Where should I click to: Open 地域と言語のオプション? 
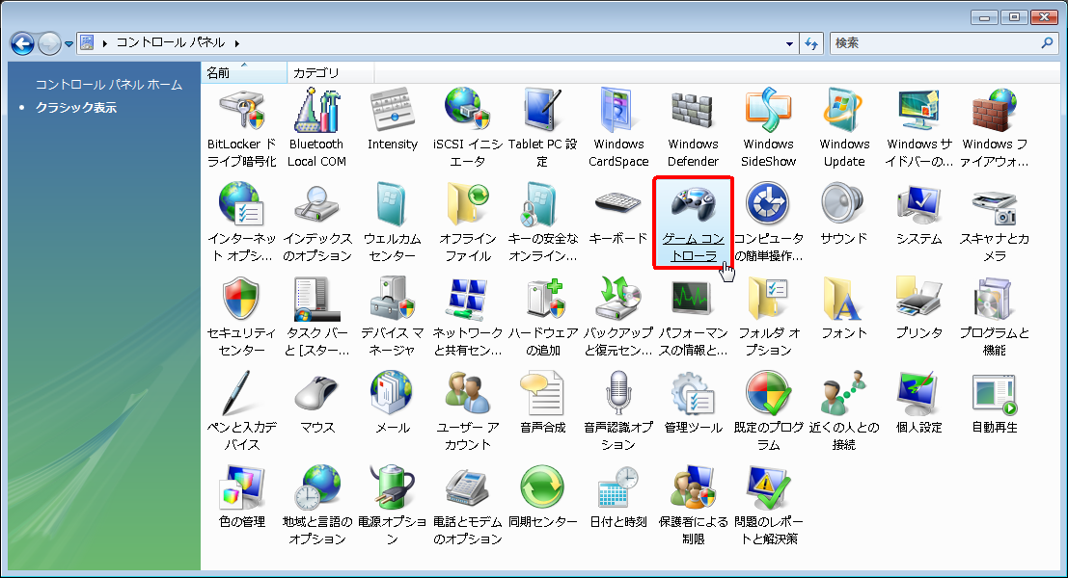click(316, 505)
